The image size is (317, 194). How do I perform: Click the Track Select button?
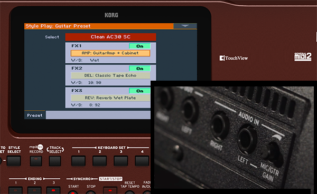55,161
